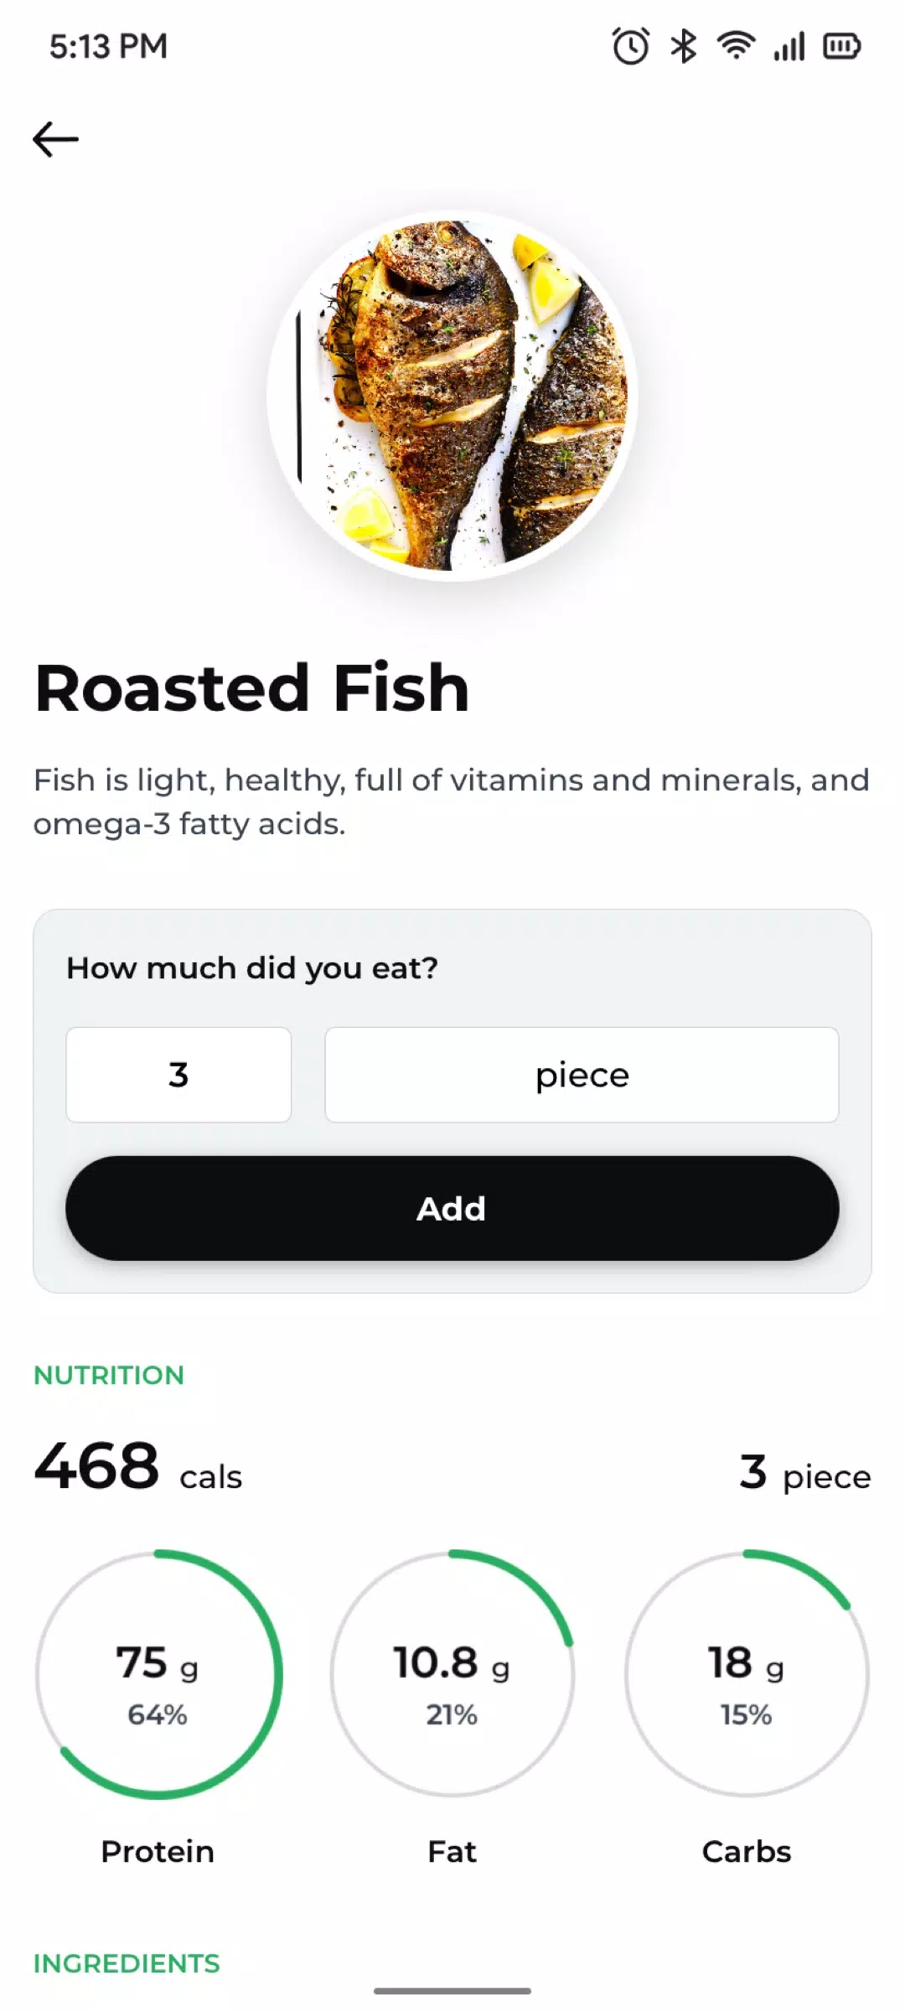This screenshot has width=905, height=2012.
Task: Tap the cellular signal bars icon
Action: pos(789,46)
